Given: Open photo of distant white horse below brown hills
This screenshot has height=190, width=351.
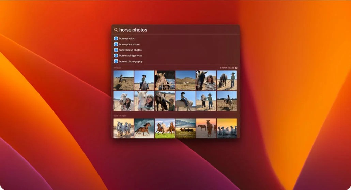Looking at the screenshot, I should tap(186, 80).
